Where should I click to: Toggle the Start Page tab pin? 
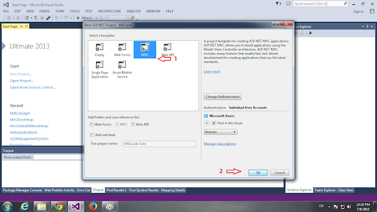(21, 26)
